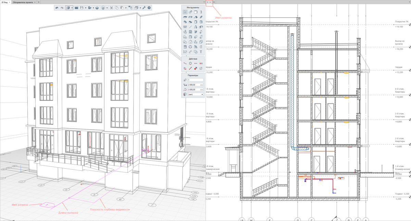This screenshot has width=411, height=221.
Task: Expand the Paste options dropdown arrow
Action: pos(126,8)
